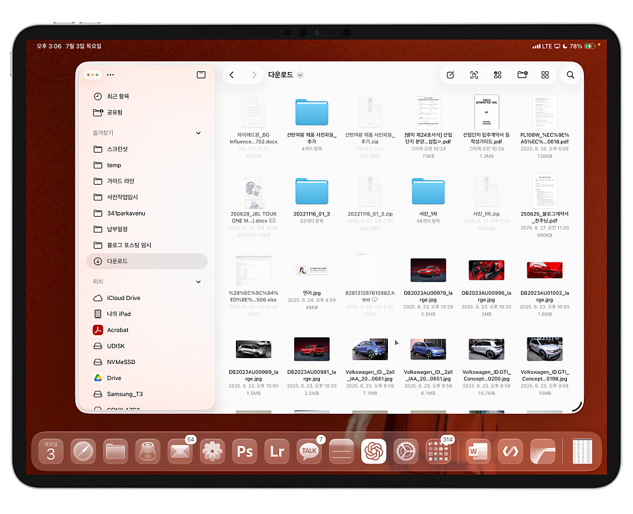The height and width of the screenshot is (514, 633).
Task: Open KakaoTalk from the dock
Action: point(309,451)
